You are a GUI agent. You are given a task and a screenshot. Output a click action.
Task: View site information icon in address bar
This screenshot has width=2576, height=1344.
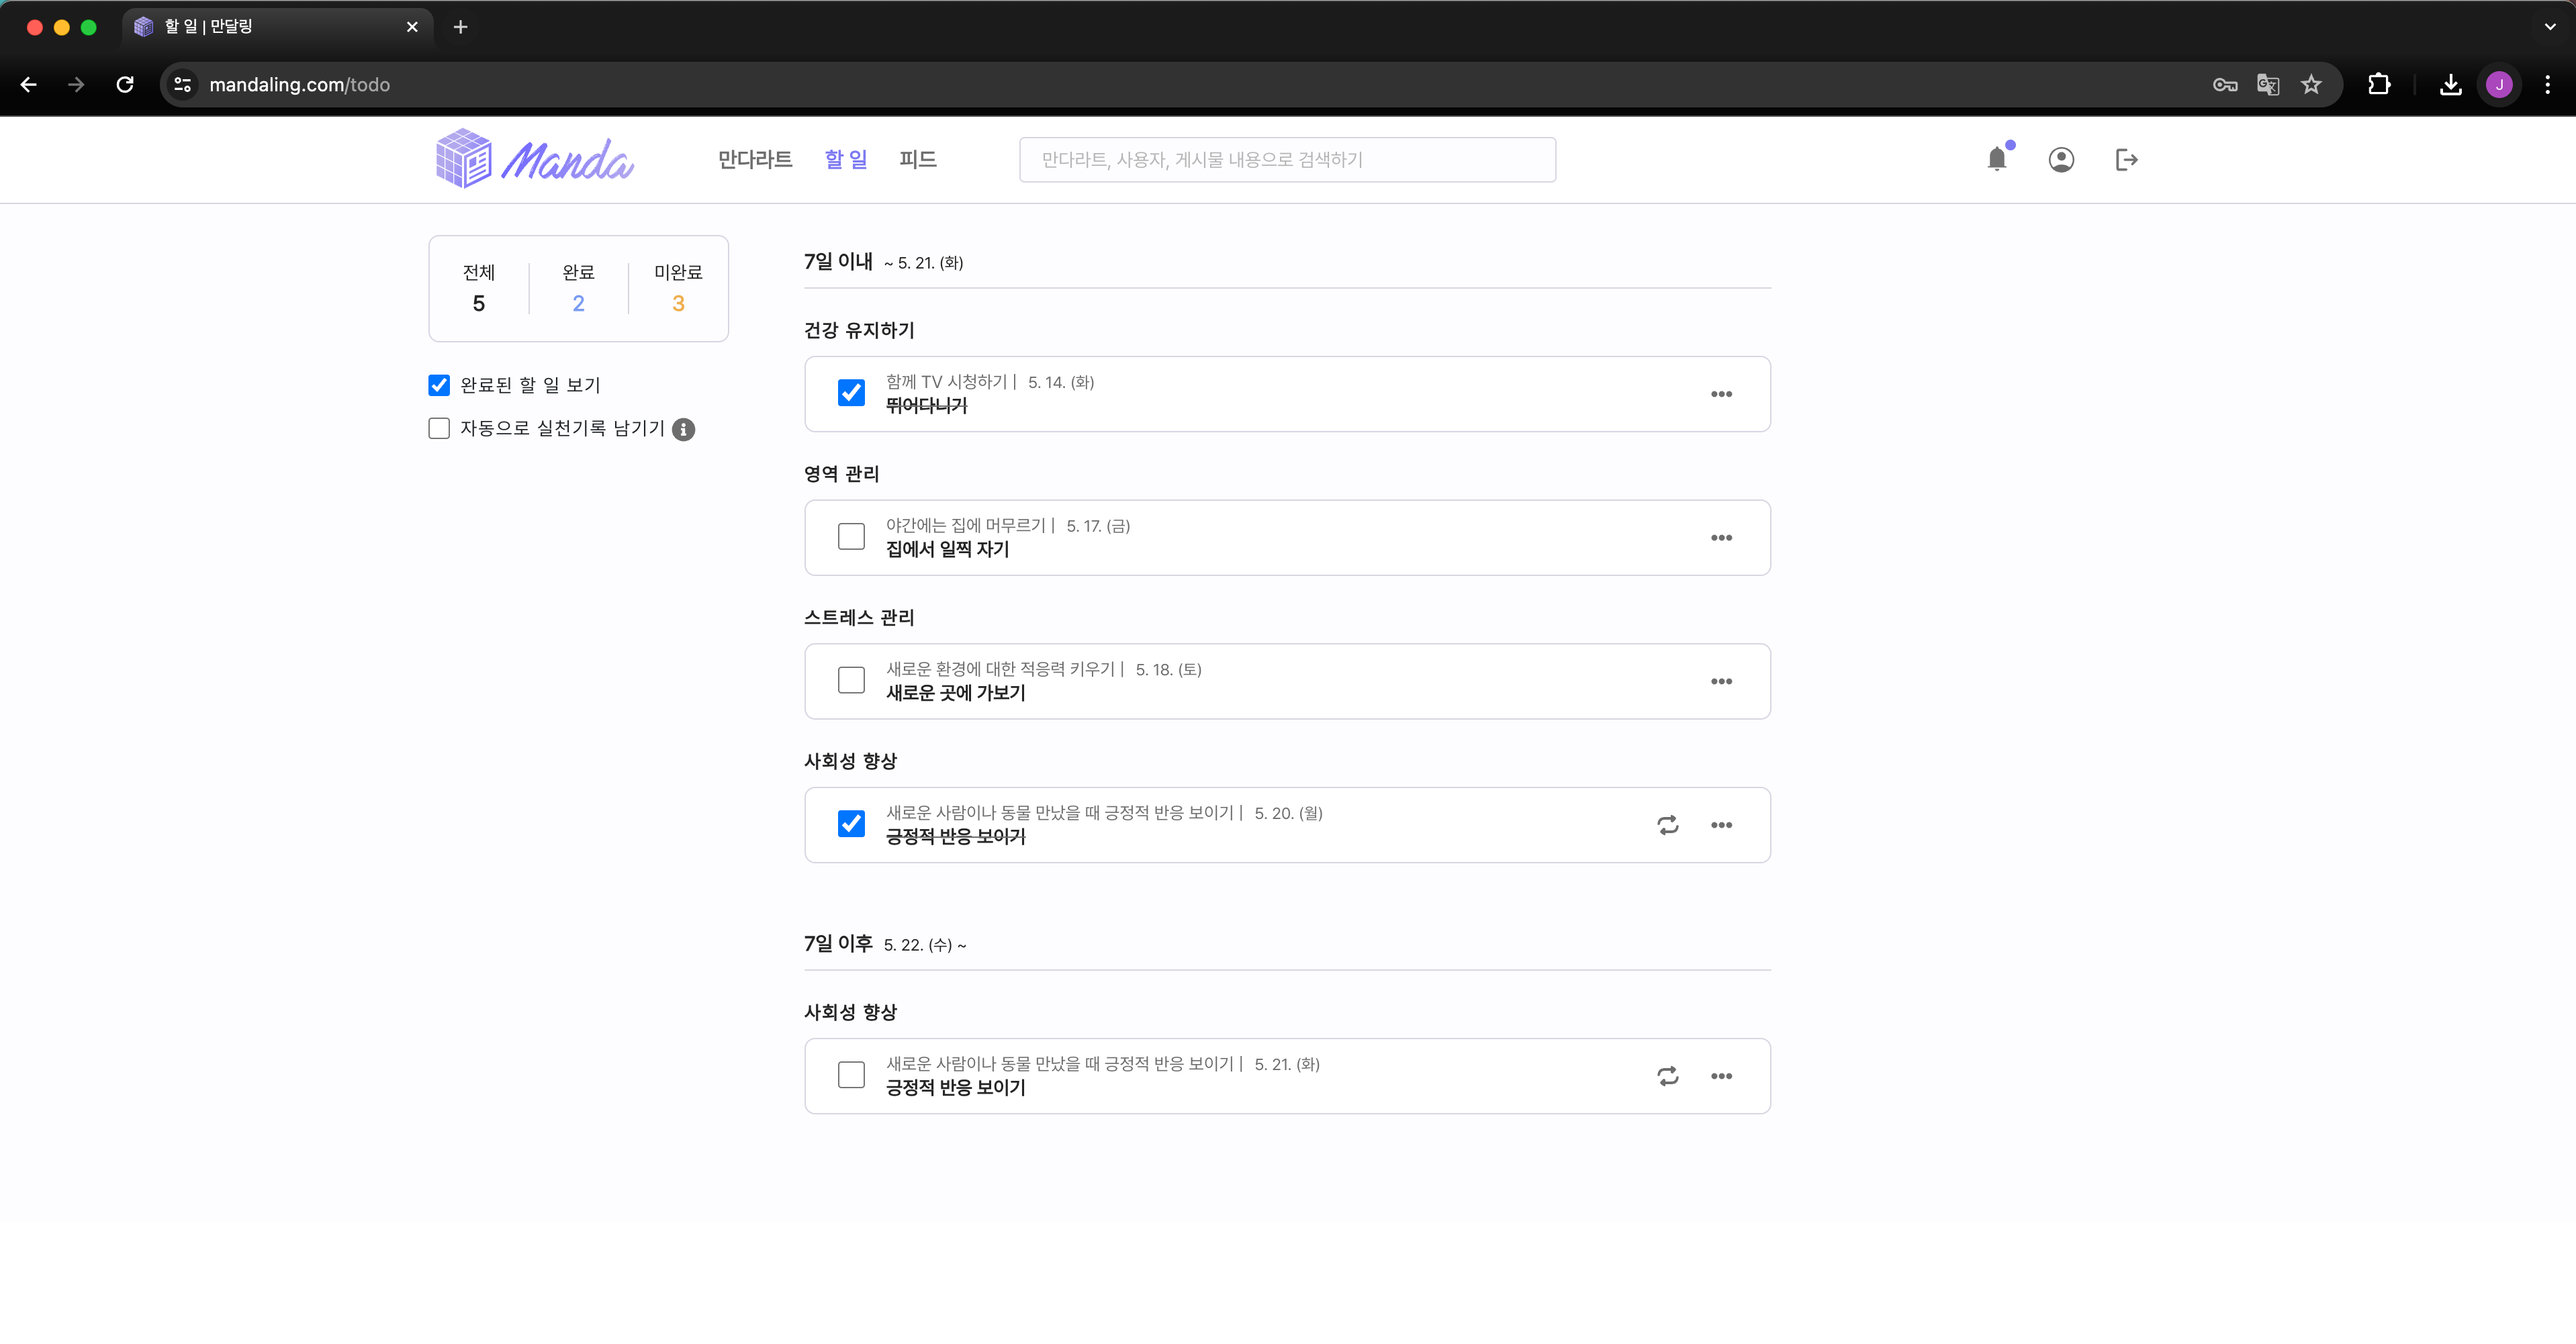[183, 85]
